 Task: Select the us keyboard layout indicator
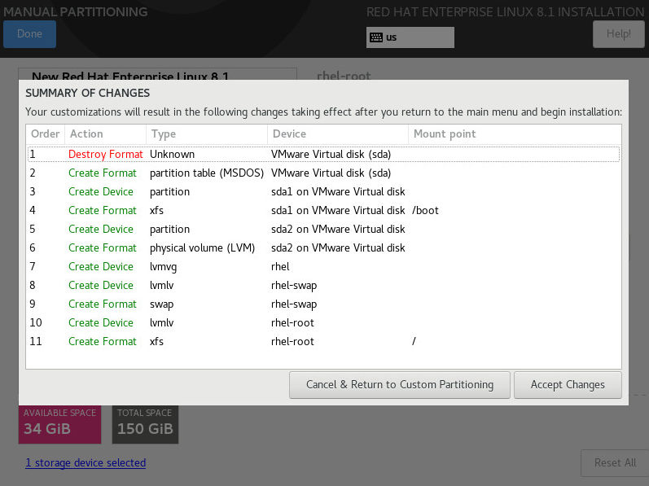410,37
